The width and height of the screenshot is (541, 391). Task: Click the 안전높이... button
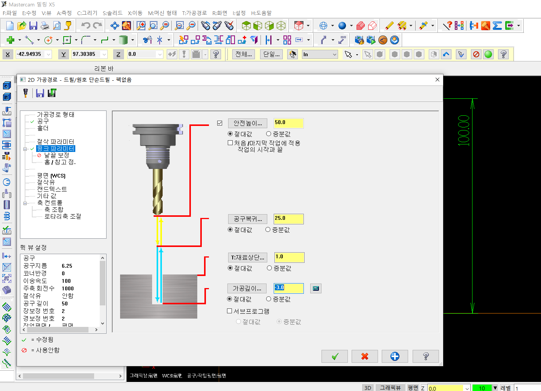248,123
